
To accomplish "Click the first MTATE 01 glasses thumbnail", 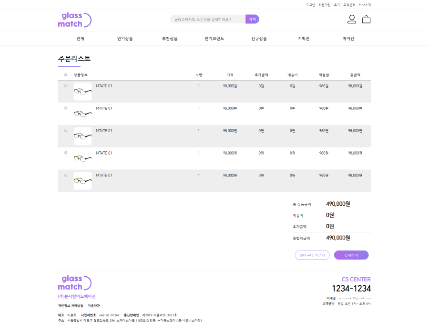I will coord(82,92).
